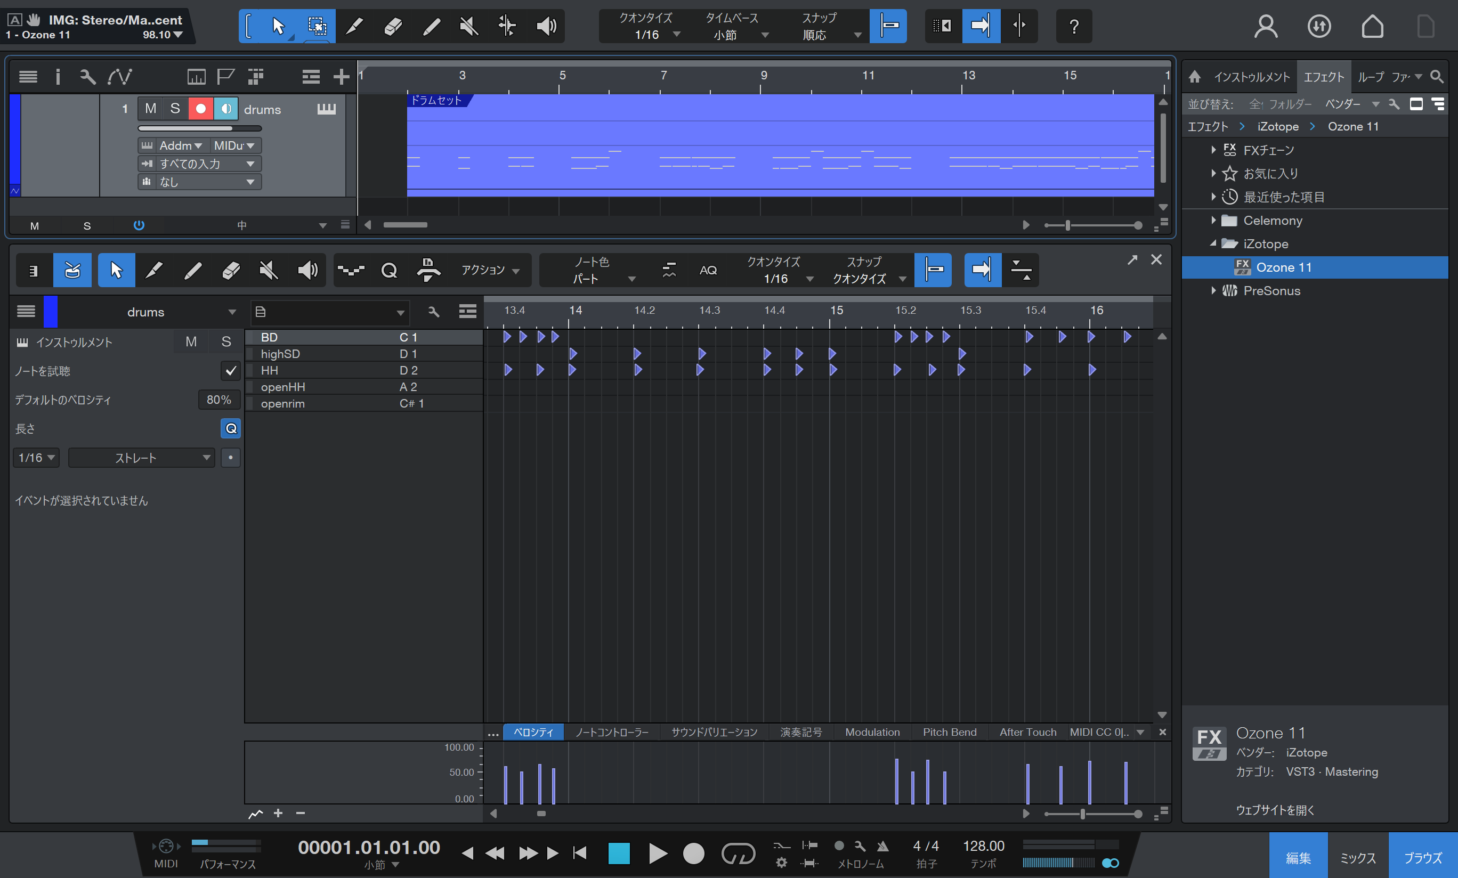Select the Modulation lane tab

point(872,732)
